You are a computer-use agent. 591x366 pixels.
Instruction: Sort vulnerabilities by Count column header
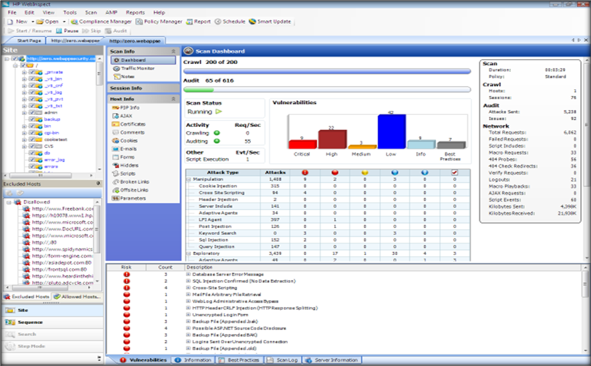[x=165, y=267]
